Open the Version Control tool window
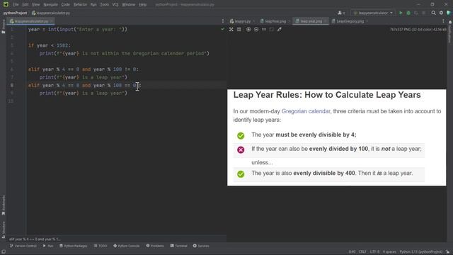 (23, 246)
